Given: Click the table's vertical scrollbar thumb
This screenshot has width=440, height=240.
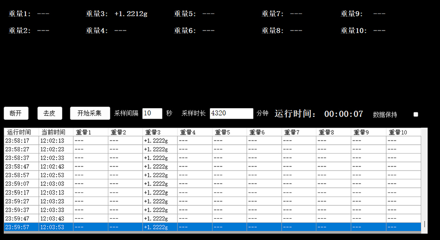Looking at the screenshot, I should click(x=425, y=224).
